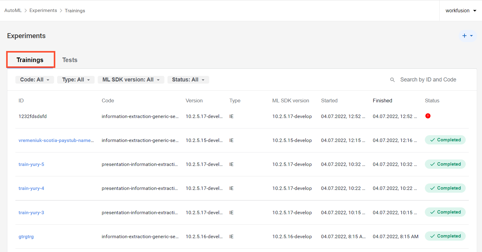
Task: Click the ID column header
Action: point(21,100)
